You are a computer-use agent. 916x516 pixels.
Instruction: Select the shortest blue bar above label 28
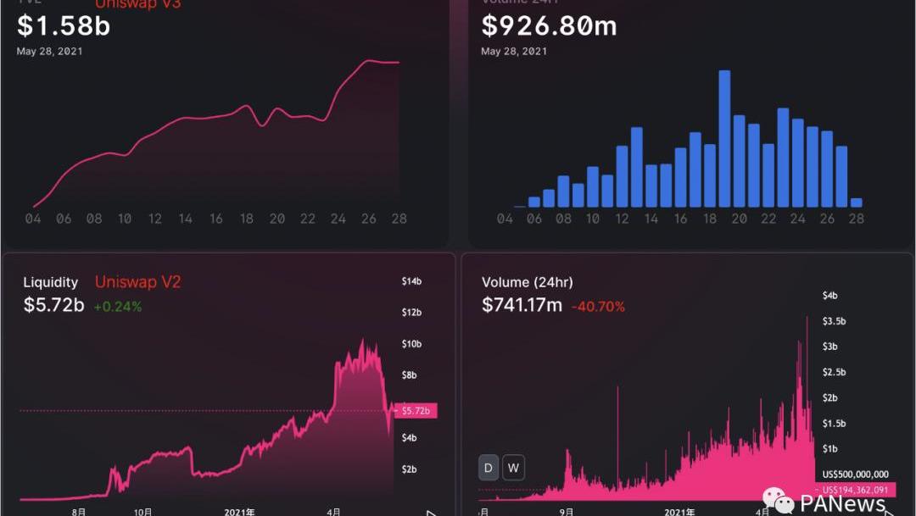coord(857,203)
